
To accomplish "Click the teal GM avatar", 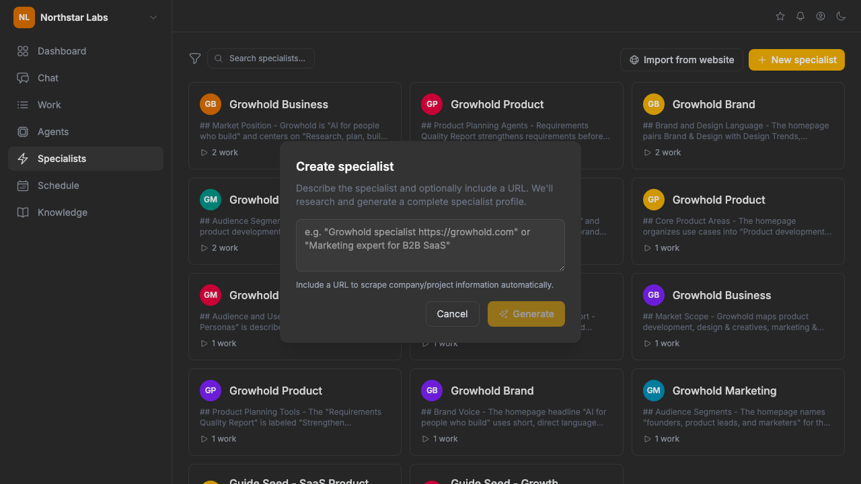I will click(211, 200).
